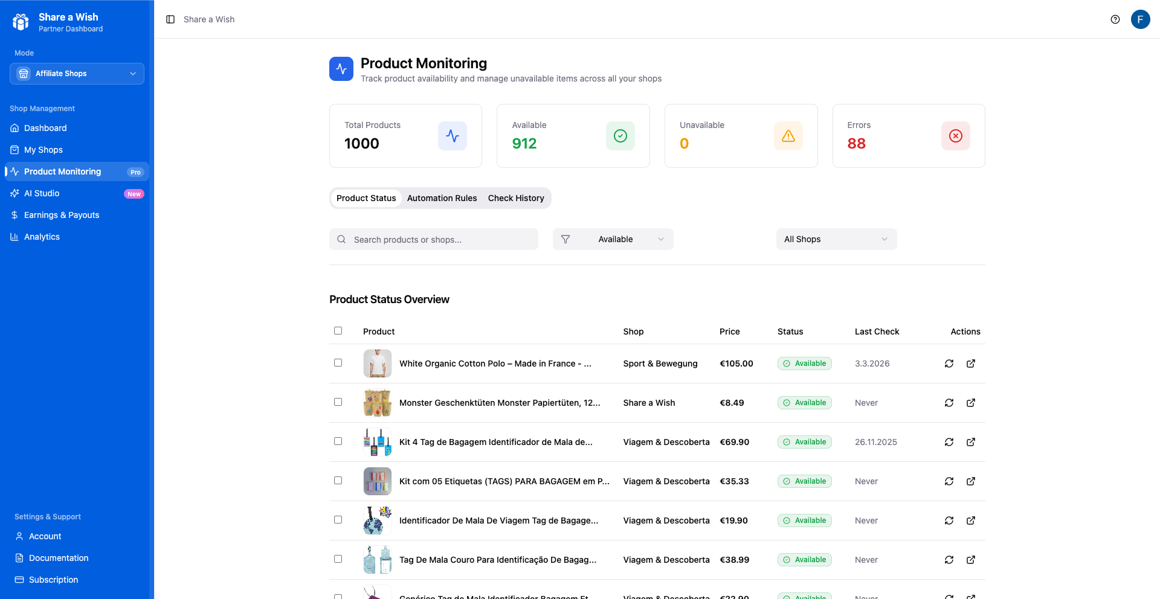
Task: Refresh Identificador De Mala De Viagem status
Action: tap(949, 521)
